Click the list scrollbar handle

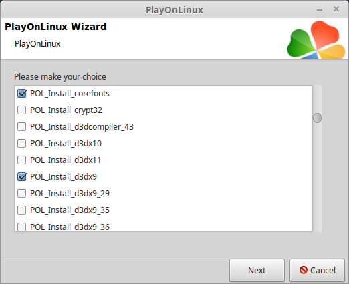coord(317,118)
